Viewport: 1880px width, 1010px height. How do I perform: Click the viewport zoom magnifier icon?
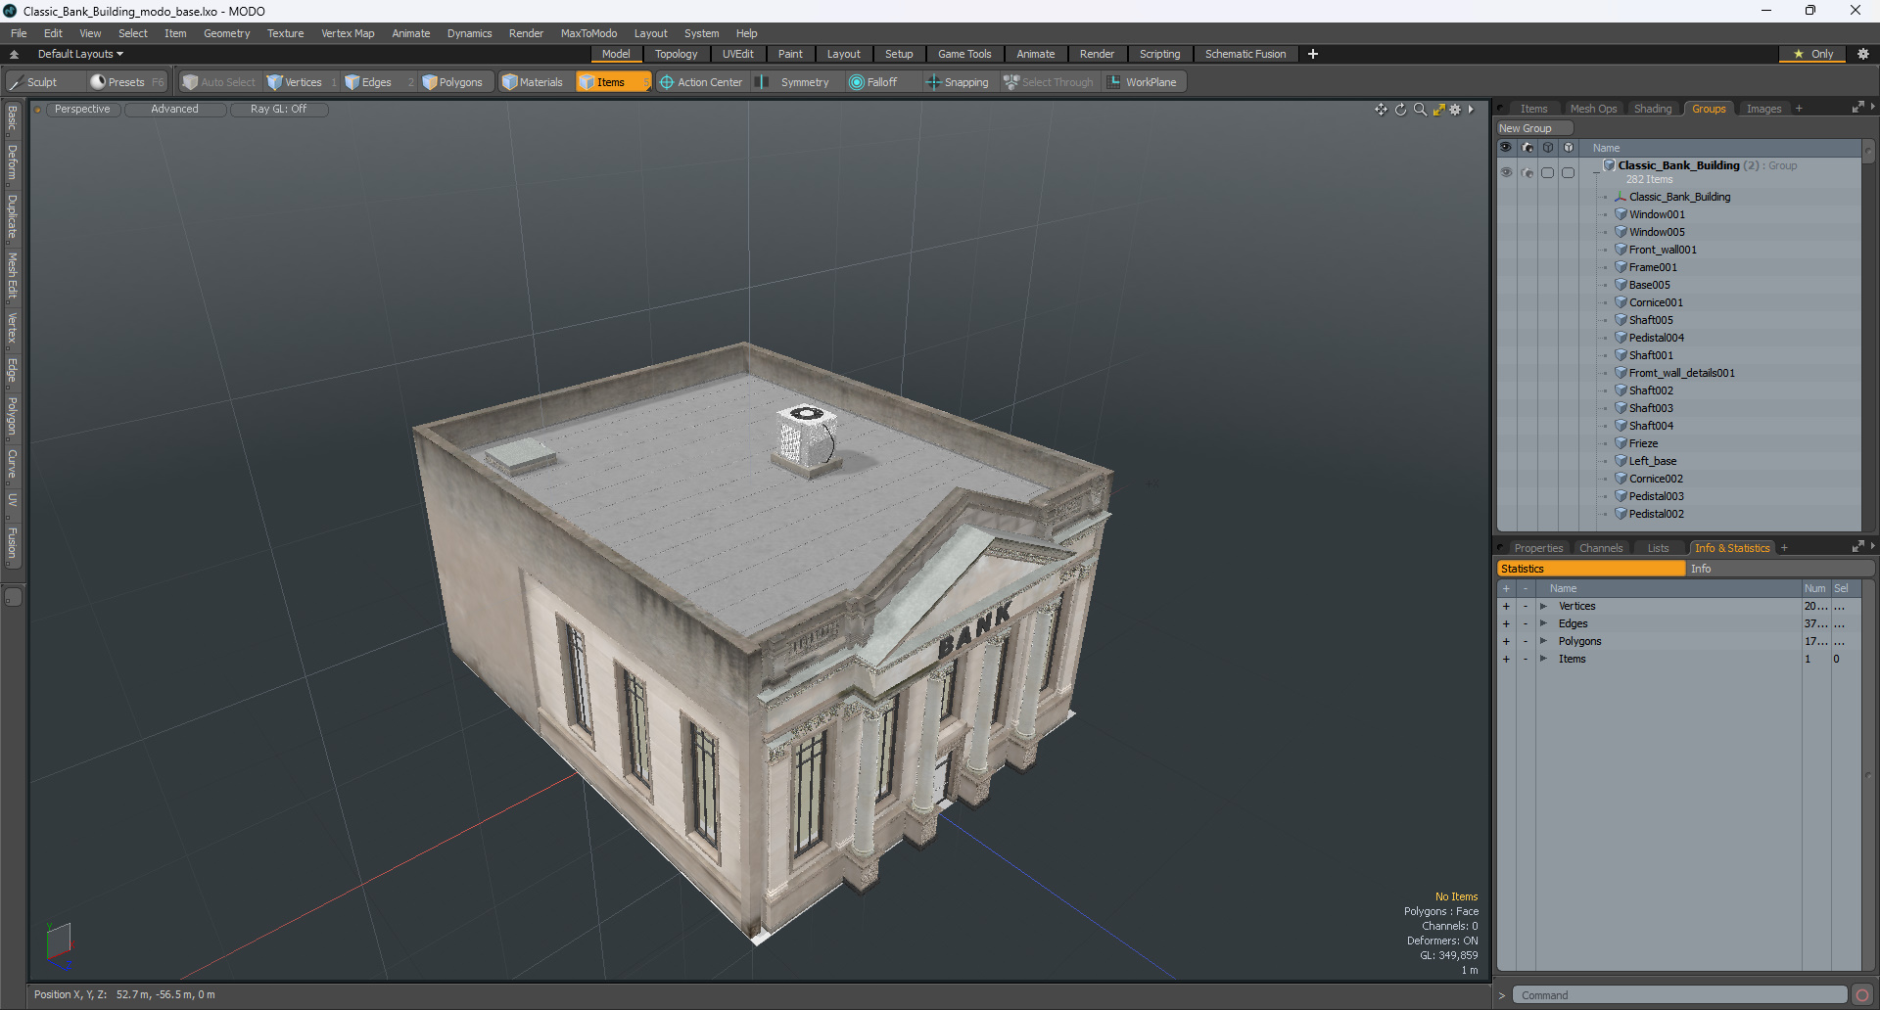1420,110
